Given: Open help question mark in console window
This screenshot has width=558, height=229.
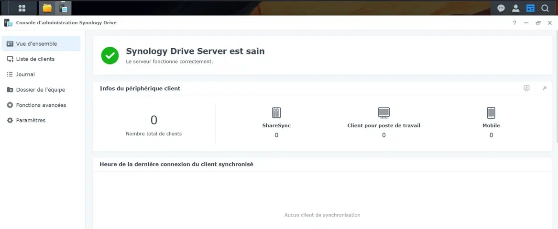Looking at the screenshot, I should pyautogui.click(x=514, y=23).
